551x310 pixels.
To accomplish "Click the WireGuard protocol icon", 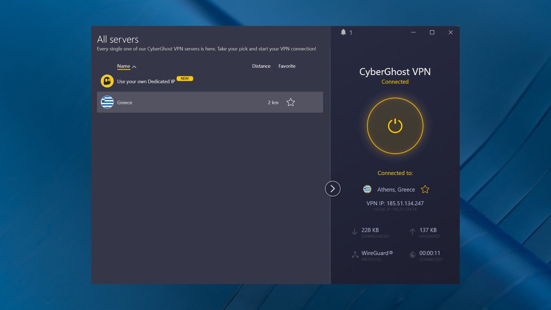I will 355,255.
